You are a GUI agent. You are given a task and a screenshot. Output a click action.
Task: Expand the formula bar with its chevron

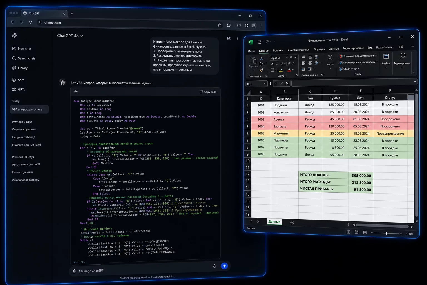click(415, 82)
